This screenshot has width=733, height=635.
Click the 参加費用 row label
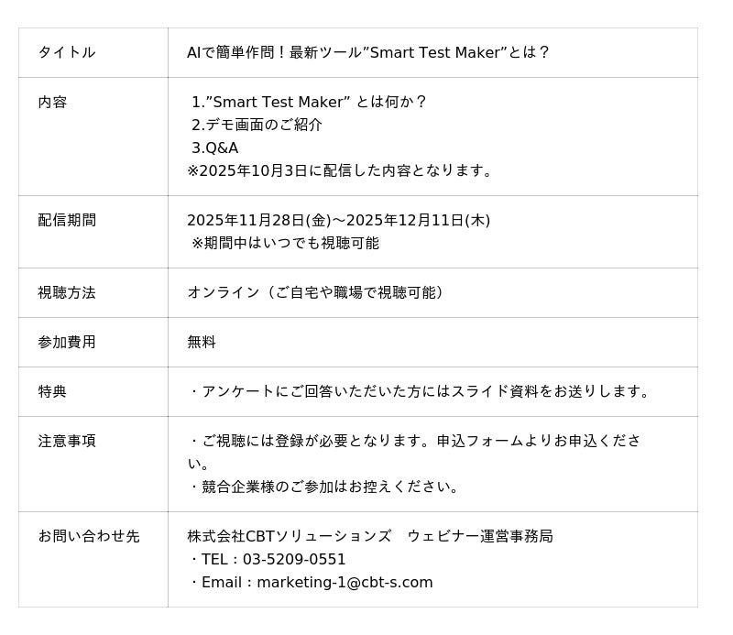66,343
